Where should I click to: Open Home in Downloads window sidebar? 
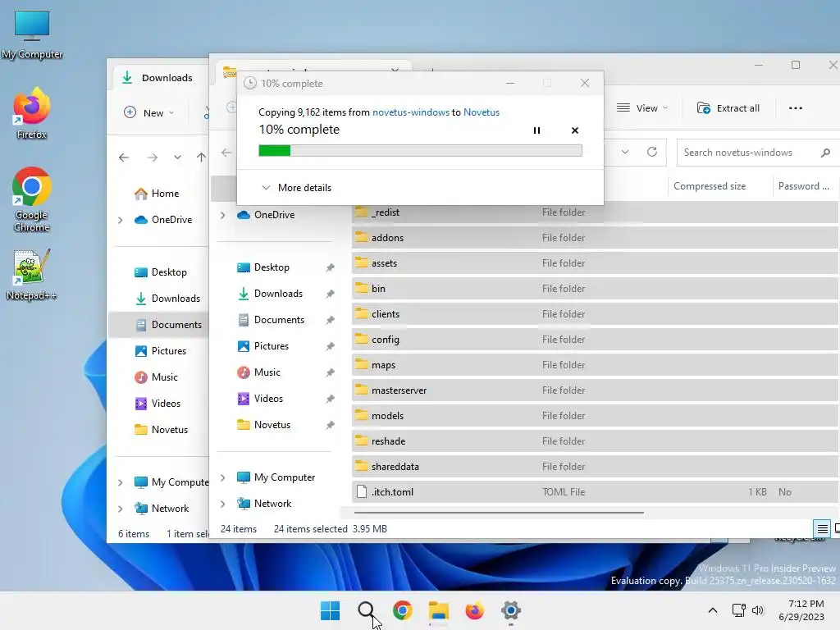point(157,194)
